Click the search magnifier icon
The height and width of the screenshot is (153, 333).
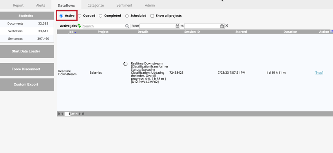[127, 26]
